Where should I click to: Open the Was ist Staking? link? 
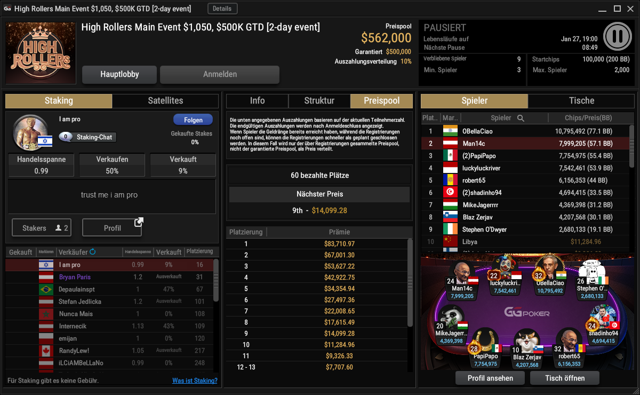pyautogui.click(x=195, y=381)
